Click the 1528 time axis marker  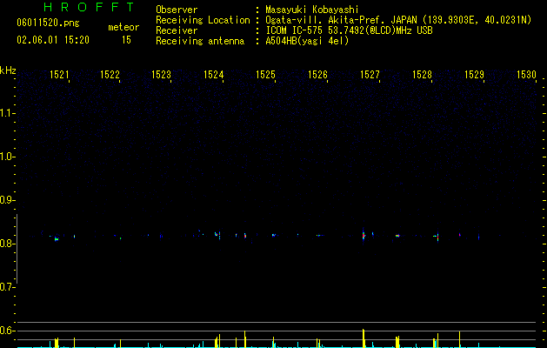click(422, 75)
